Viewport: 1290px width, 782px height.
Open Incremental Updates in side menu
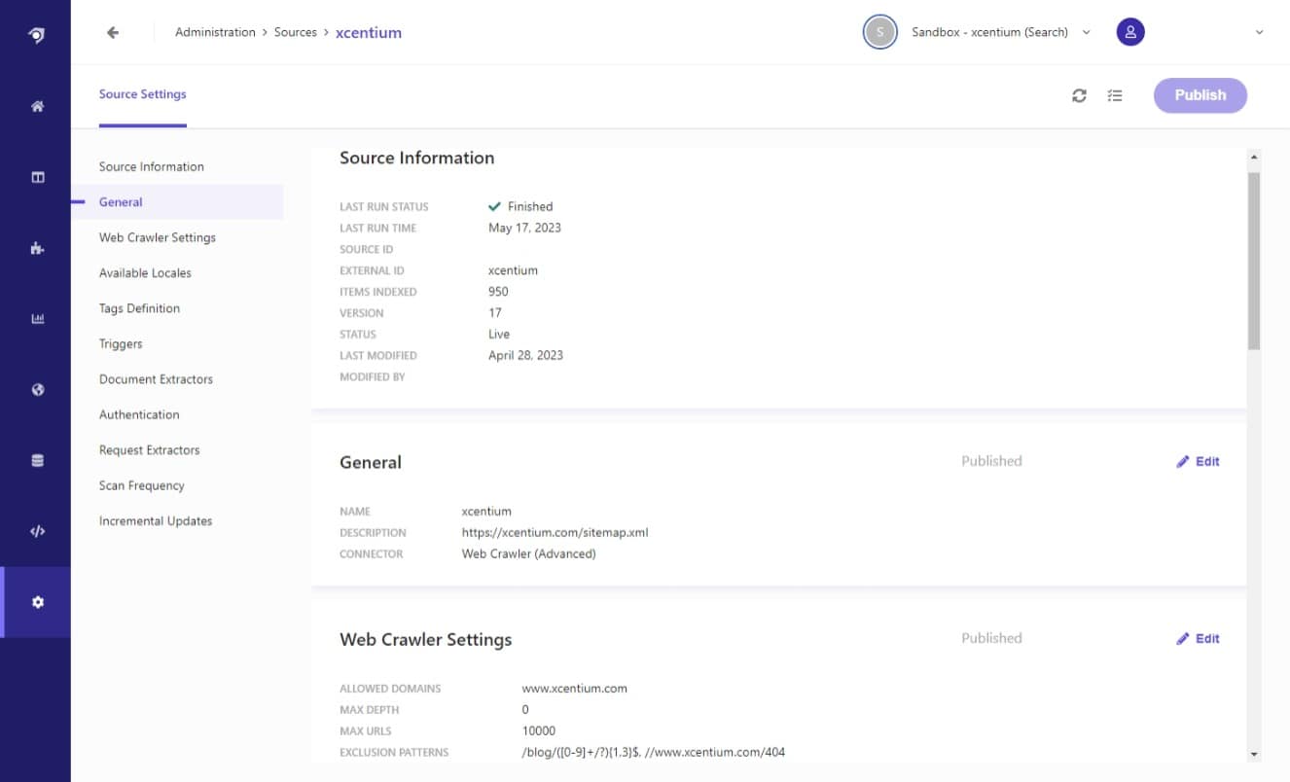[x=156, y=521]
